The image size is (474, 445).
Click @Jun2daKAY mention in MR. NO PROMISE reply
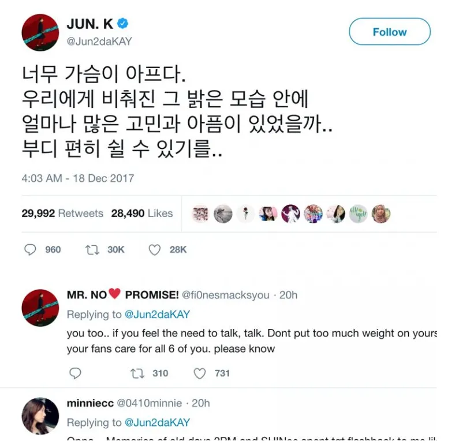pyautogui.click(x=157, y=314)
